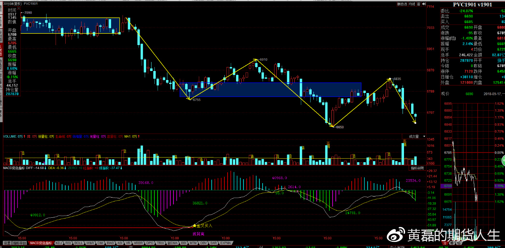Viewport: 505px width, 248px height.
Task: Select the MACD变色指标 tab
Action: tap(41, 243)
